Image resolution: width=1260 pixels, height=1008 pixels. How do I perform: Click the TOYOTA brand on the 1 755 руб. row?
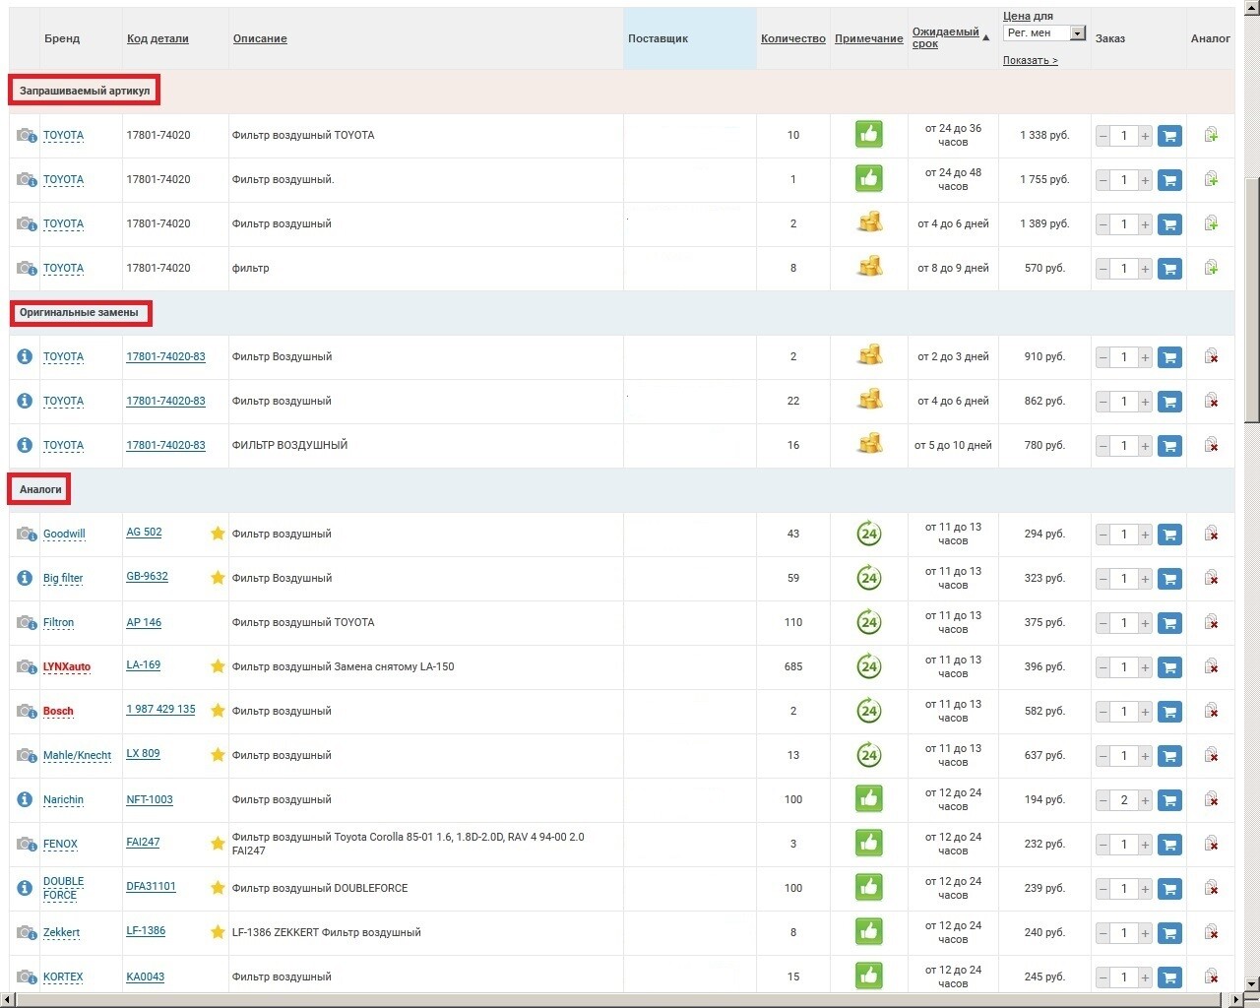pos(63,179)
